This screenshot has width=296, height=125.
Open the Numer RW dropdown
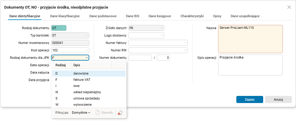click(185, 50)
